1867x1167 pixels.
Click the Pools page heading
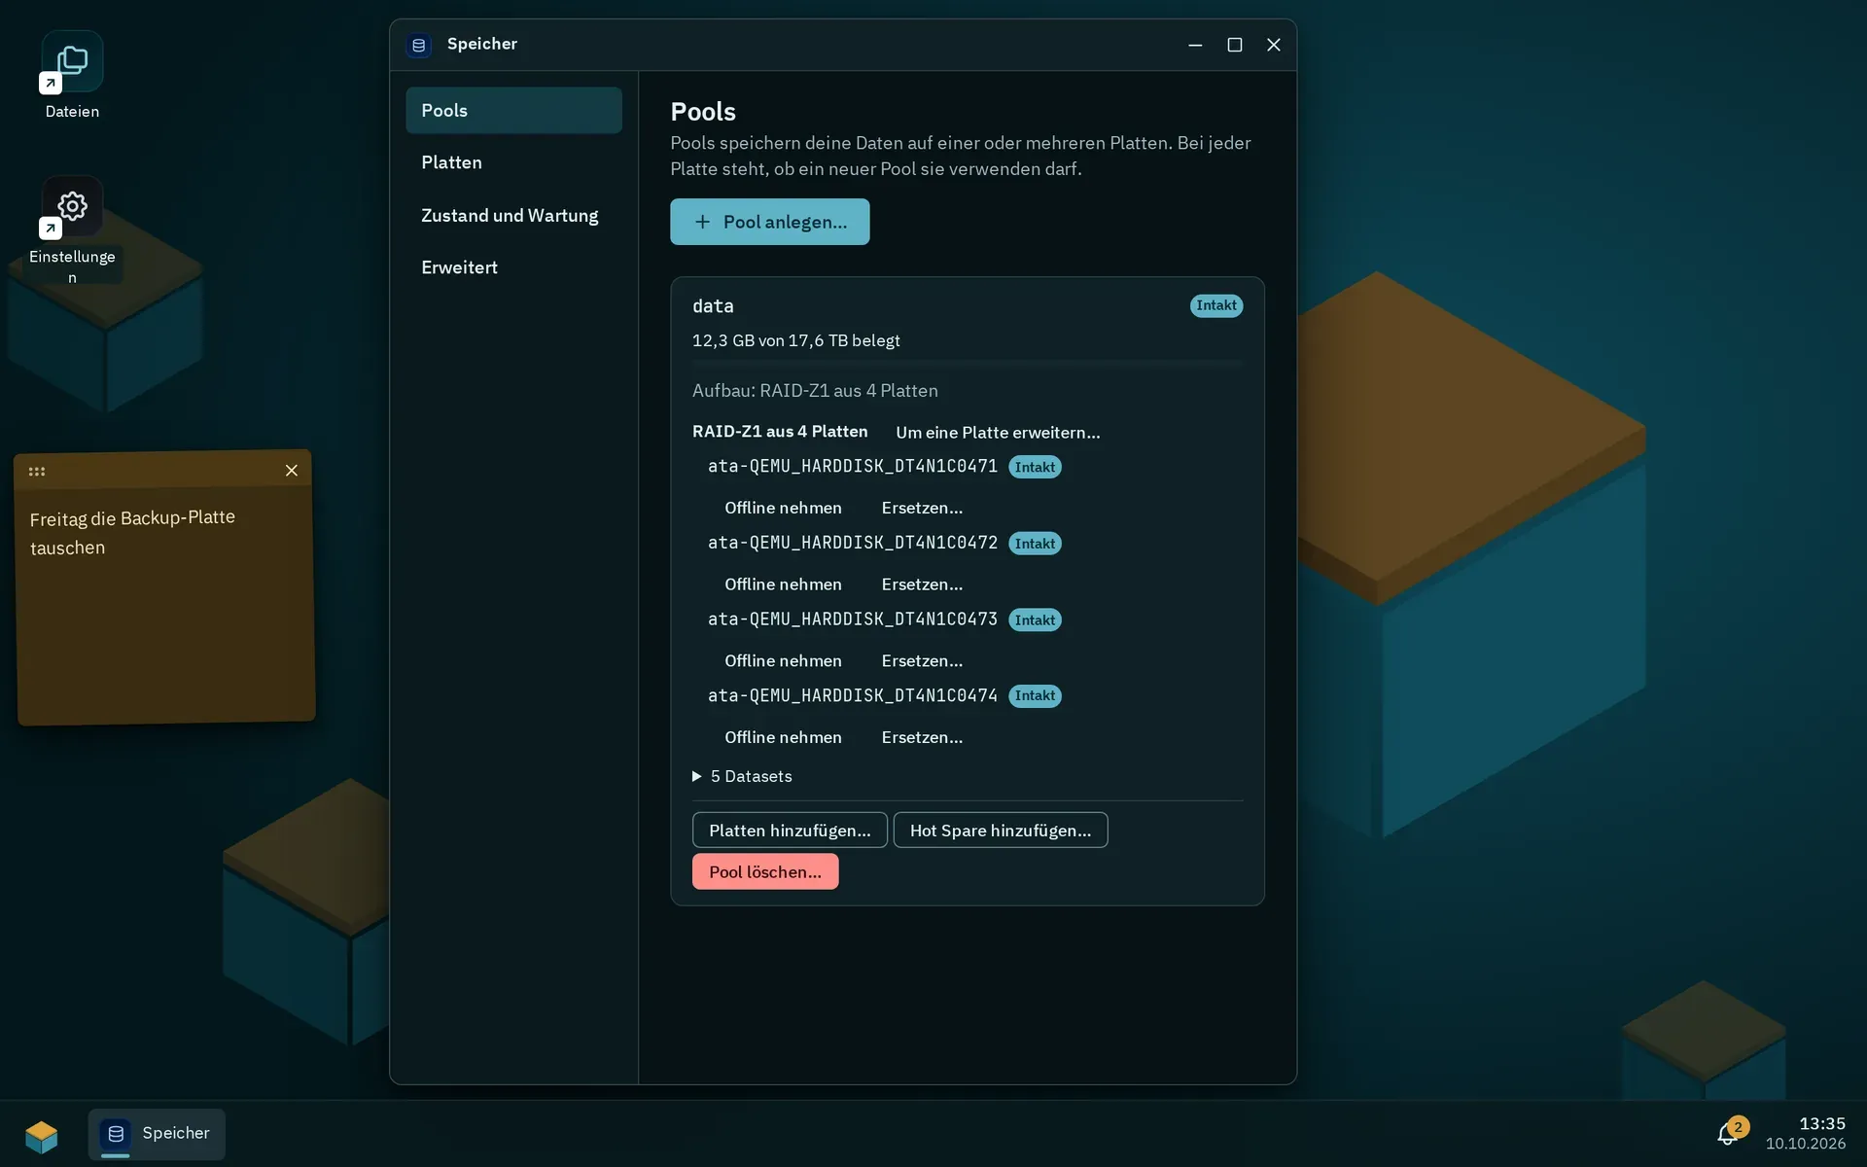point(703,112)
